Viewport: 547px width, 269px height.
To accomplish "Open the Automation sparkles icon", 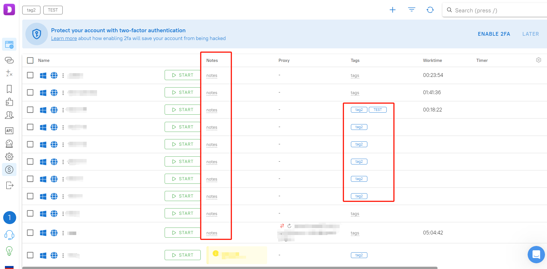I will pos(9,73).
